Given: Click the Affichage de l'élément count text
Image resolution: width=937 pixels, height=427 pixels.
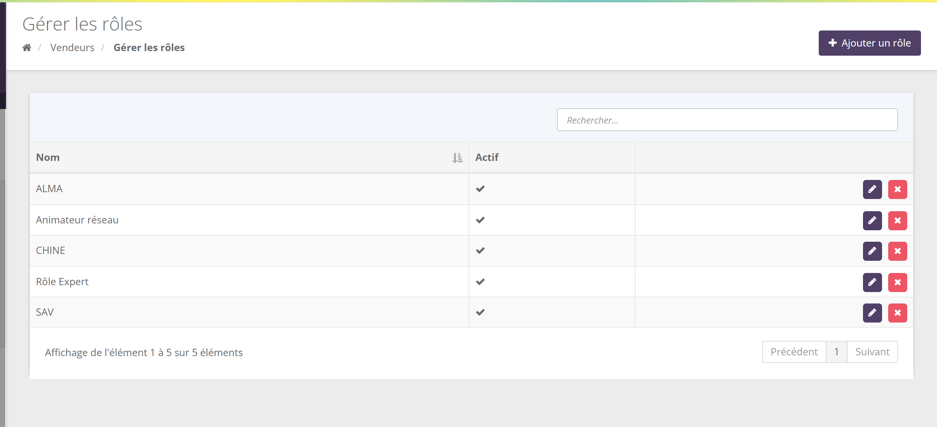Looking at the screenshot, I should coord(144,353).
